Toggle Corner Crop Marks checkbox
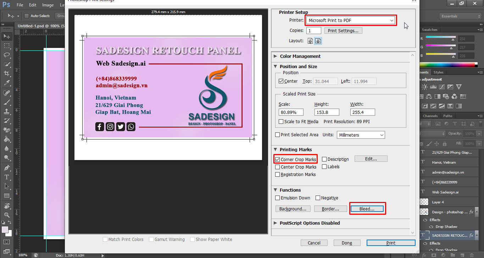Screen dimensions: 484x258 [278, 160]
